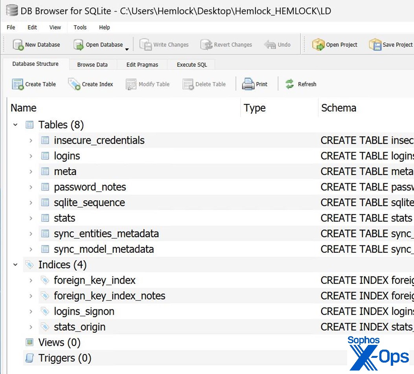The image size is (414, 374).
Task: Click the tag icon beside logins_signon
Action: (x=45, y=311)
